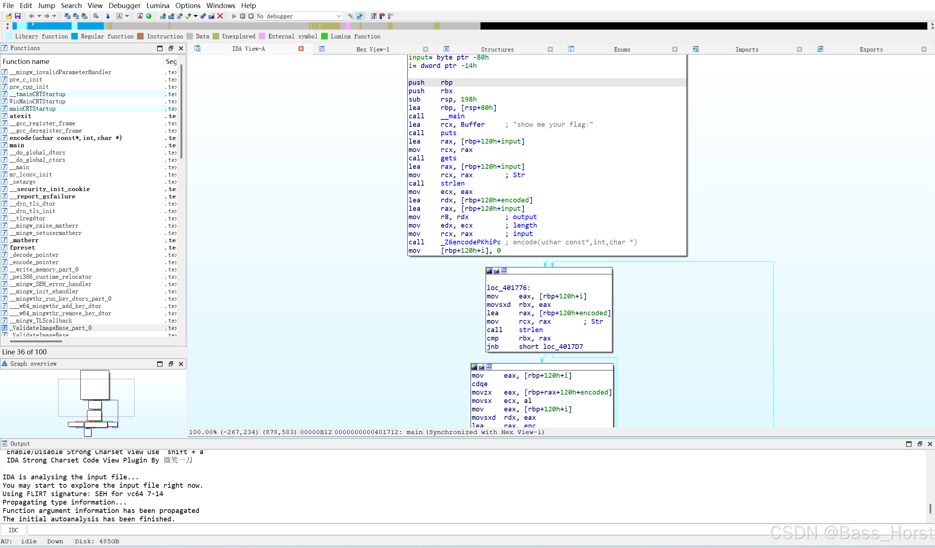
Task: Click the Open file icon
Action: point(9,16)
